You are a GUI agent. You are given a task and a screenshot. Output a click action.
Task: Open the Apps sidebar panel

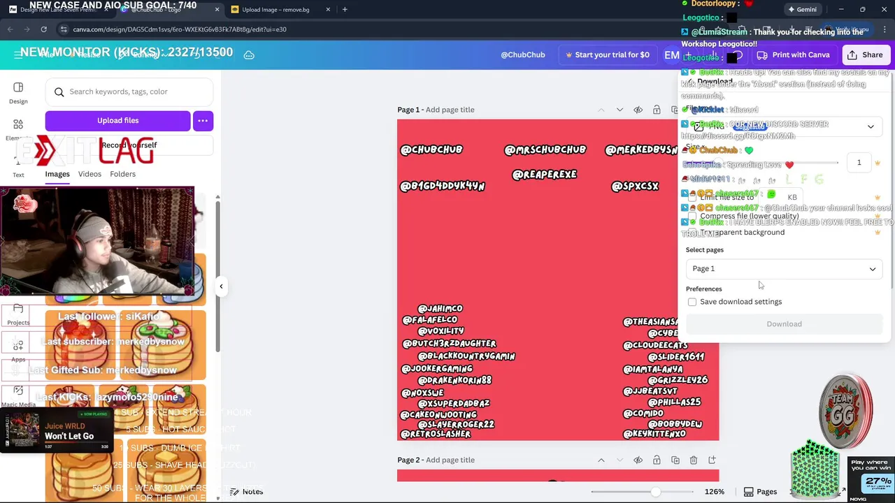[x=18, y=350]
